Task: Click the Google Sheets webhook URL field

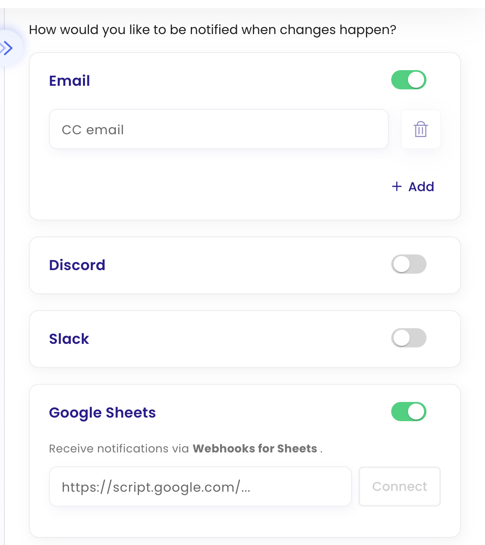Action: pos(200,486)
